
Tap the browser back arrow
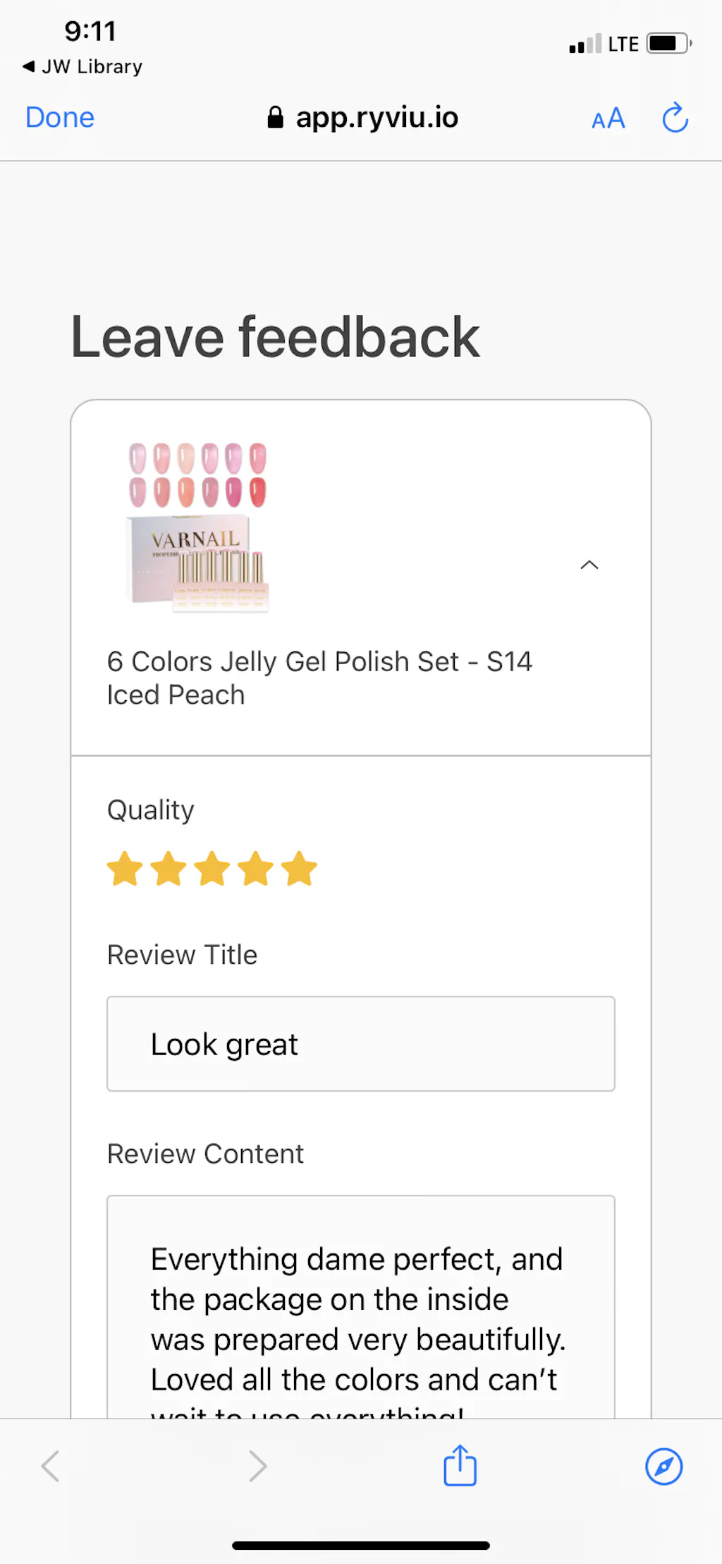pyautogui.click(x=51, y=1467)
